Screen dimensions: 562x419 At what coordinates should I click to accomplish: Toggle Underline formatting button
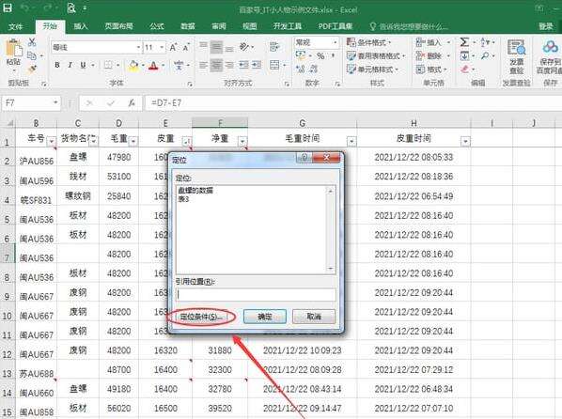[x=83, y=65]
